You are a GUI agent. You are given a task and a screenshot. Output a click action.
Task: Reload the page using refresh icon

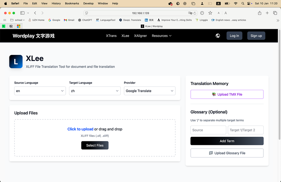[195, 13]
